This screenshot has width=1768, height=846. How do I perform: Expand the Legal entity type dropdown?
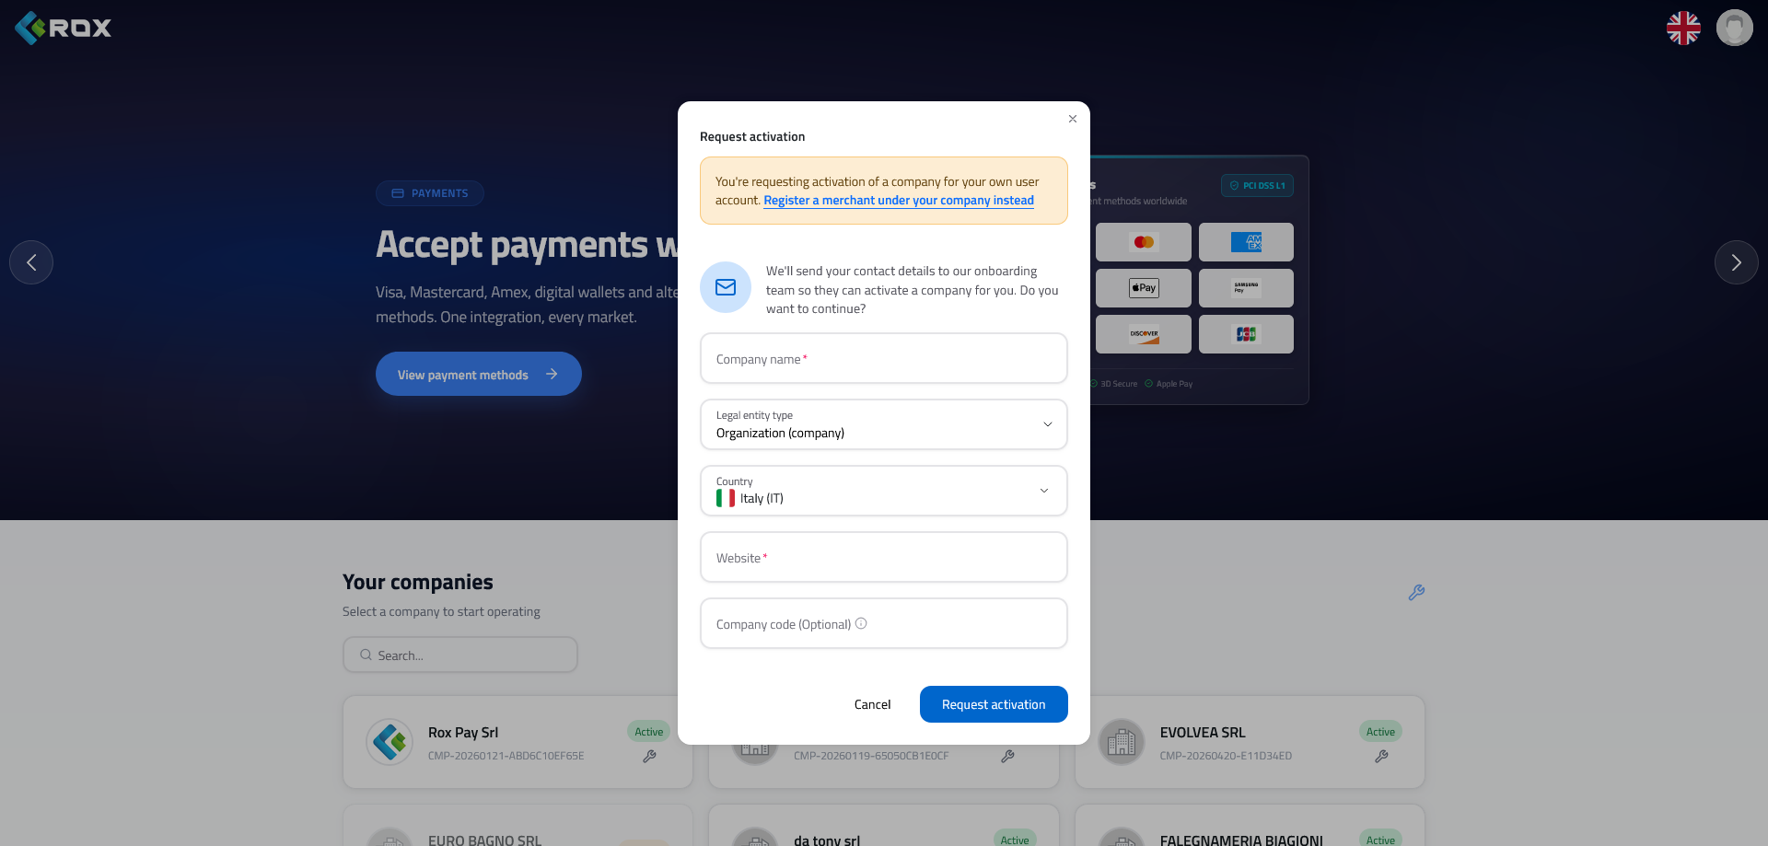tap(884, 424)
